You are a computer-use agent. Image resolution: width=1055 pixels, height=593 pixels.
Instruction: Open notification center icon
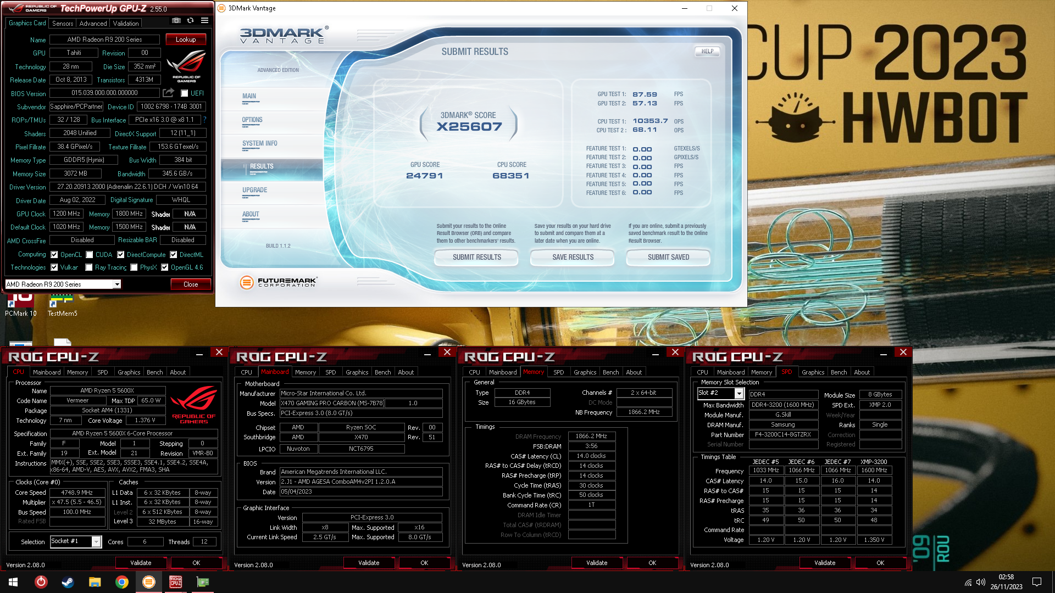click(1037, 582)
